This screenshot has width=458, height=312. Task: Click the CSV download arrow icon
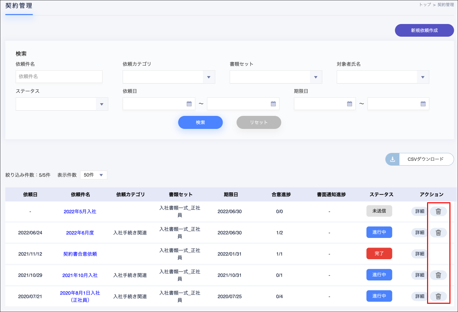click(392, 159)
